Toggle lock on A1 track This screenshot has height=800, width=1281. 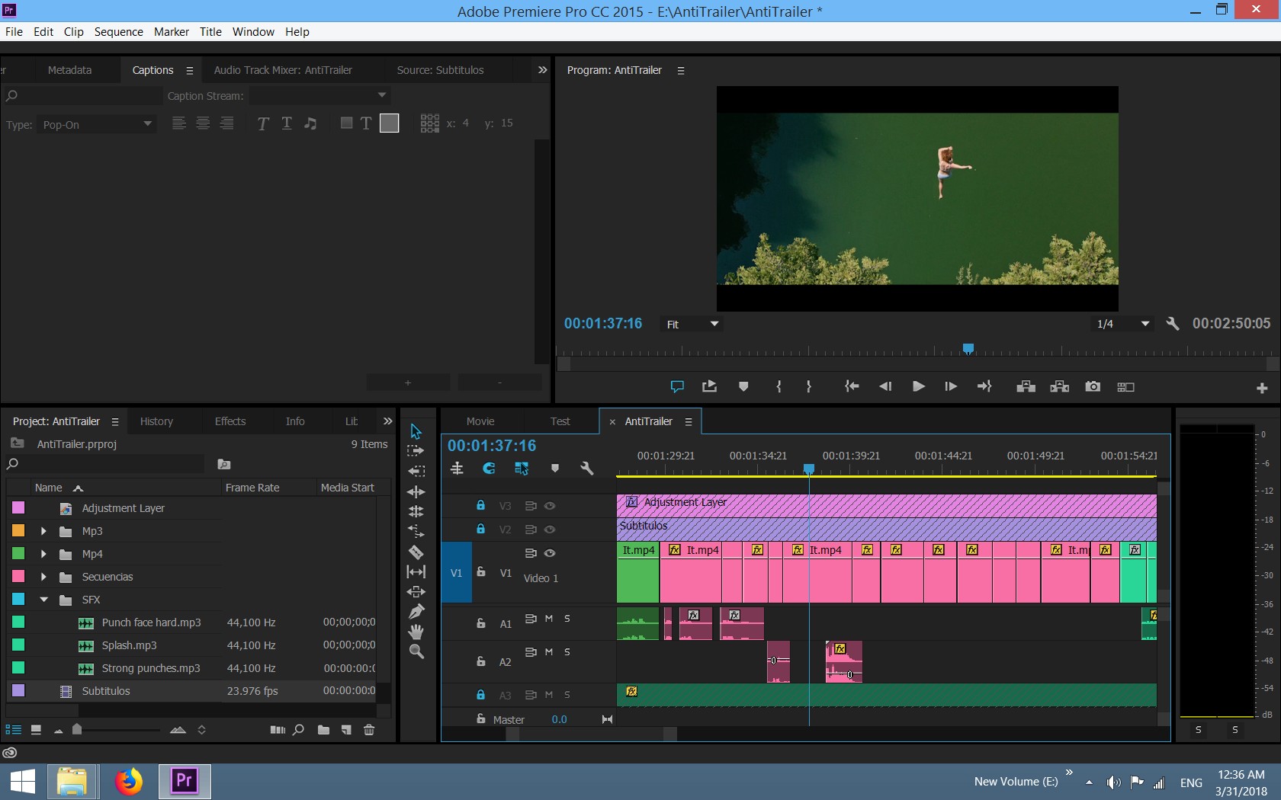[x=480, y=623]
